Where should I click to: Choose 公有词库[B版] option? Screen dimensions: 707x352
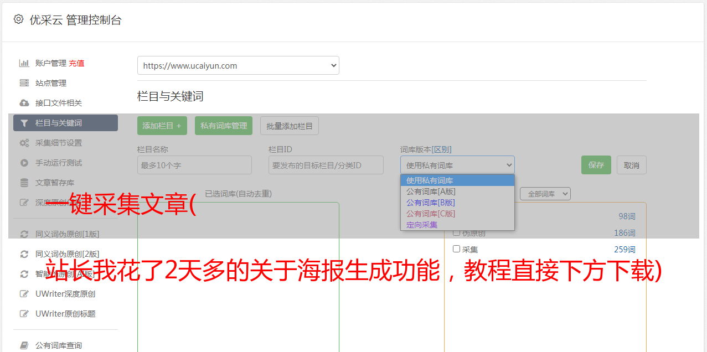click(457, 203)
